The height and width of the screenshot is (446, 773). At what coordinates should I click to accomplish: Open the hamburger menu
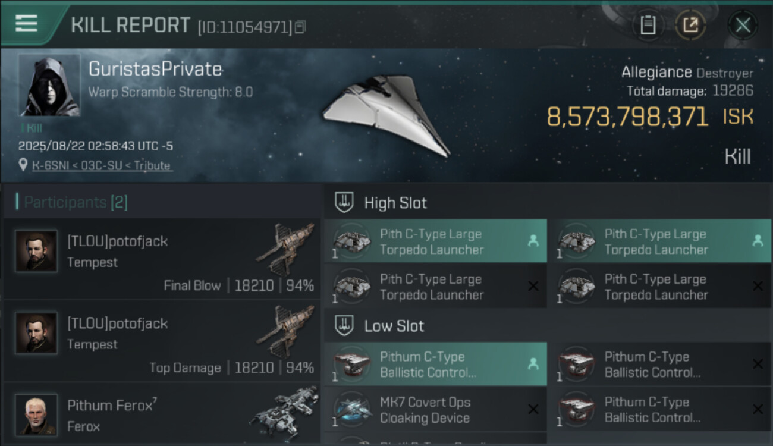[x=26, y=24]
